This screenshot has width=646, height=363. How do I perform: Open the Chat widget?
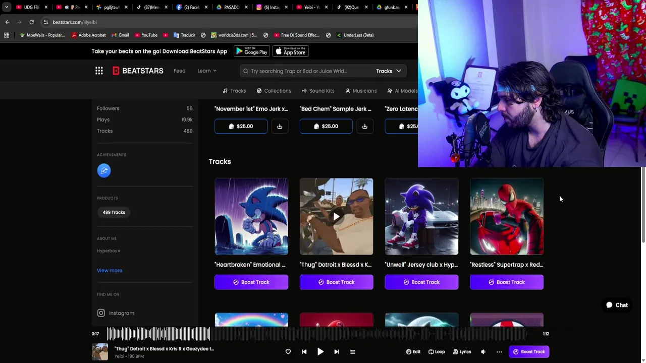click(x=617, y=305)
